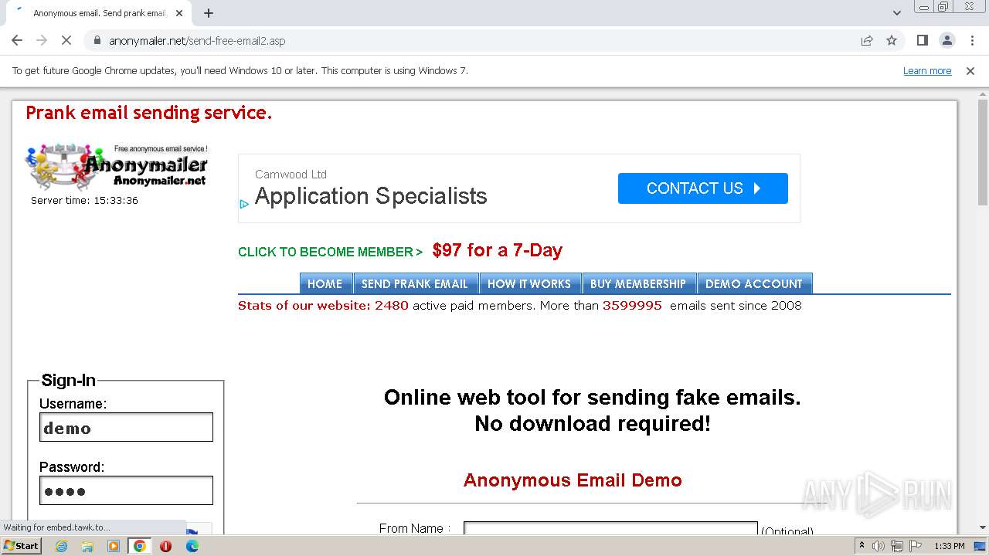This screenshot has height=556, width=989.
Task: Click the taskbar clock 1:33 PM
Action: (x=949, y=546)
